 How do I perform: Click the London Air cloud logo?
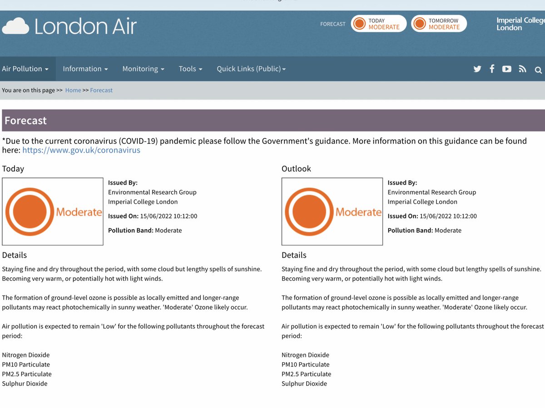click(x=16, y=26)
